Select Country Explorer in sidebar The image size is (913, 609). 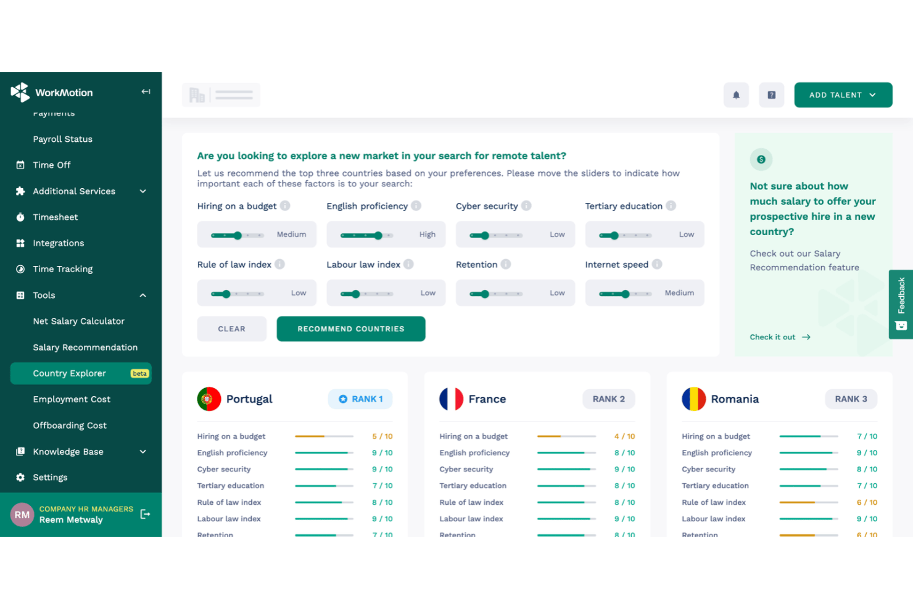[x=81, y=373]
